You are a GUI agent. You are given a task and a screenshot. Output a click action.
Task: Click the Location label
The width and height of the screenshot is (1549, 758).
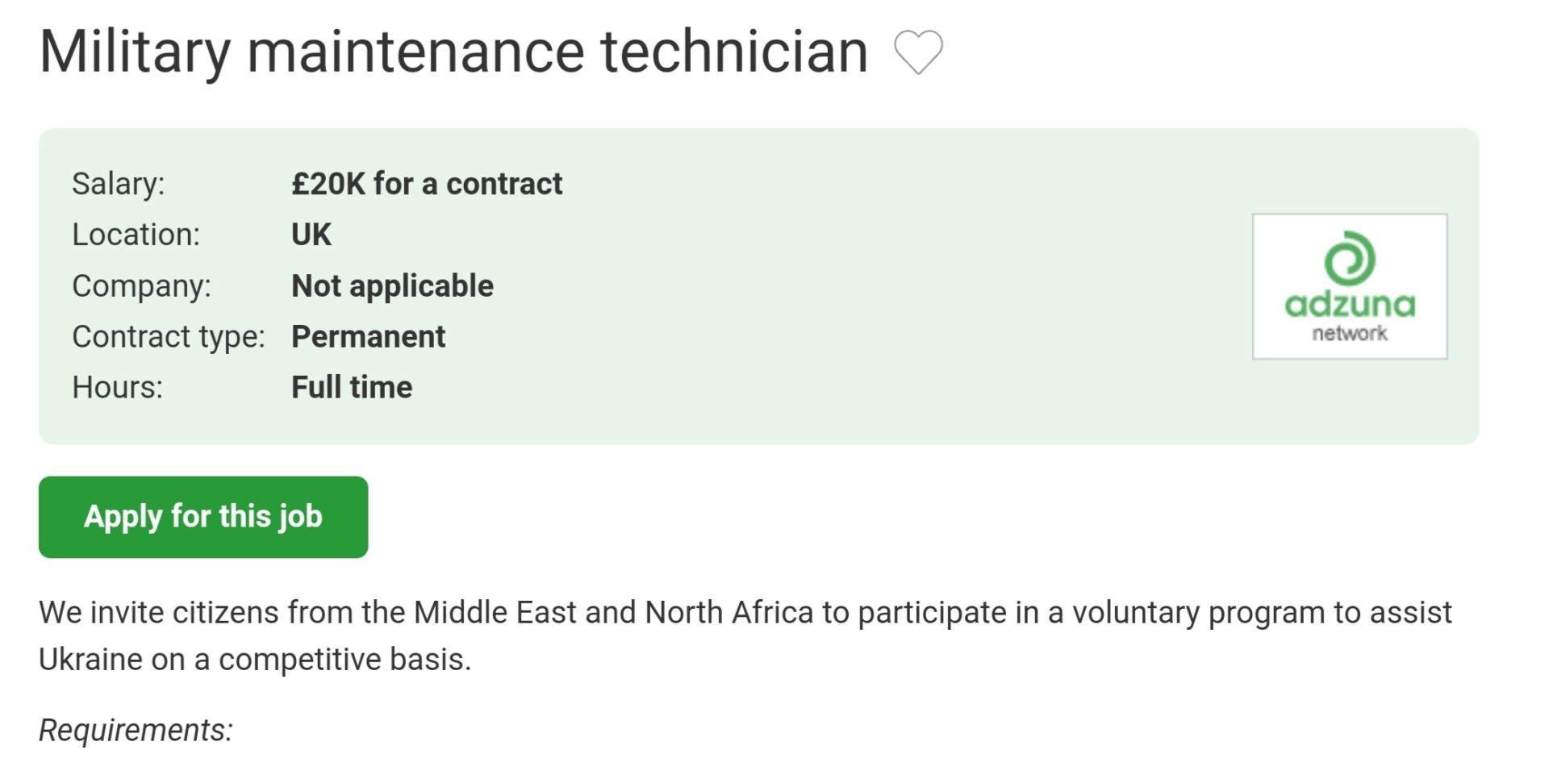[x=136, y=235]
